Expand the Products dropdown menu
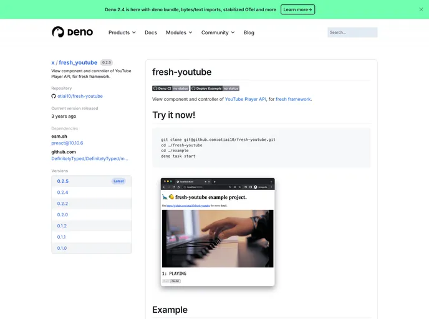This screenshot has height=319, width=429. 122,32
